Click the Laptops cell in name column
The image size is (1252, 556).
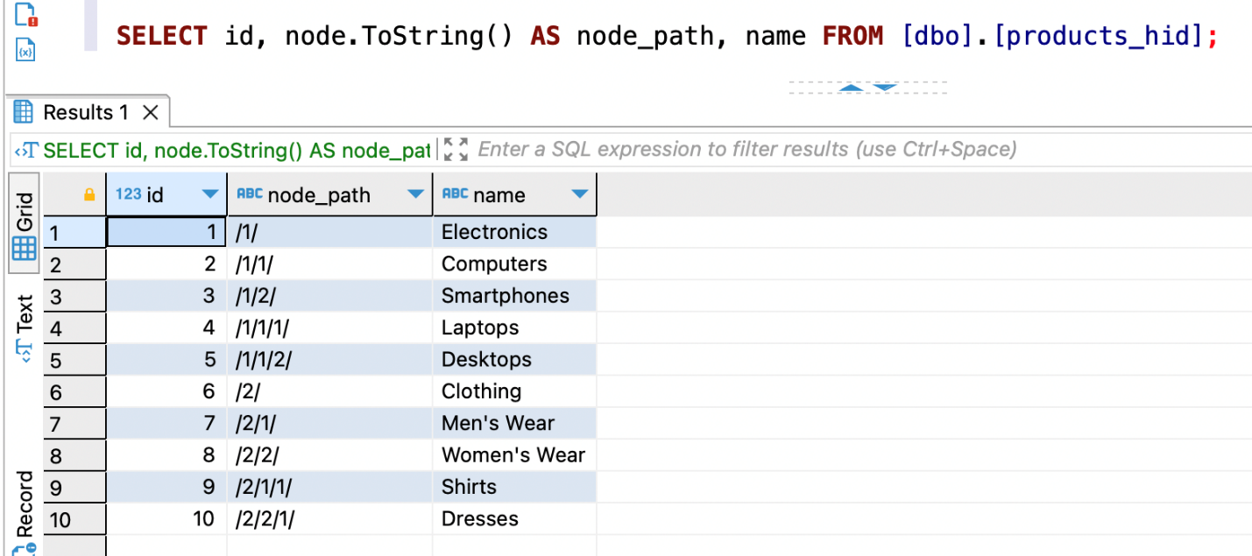[480, 328]
